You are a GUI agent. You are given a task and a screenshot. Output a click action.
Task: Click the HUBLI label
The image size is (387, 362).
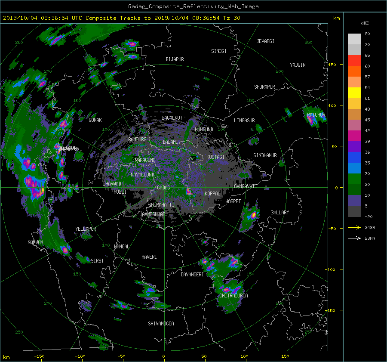point(120,192)
